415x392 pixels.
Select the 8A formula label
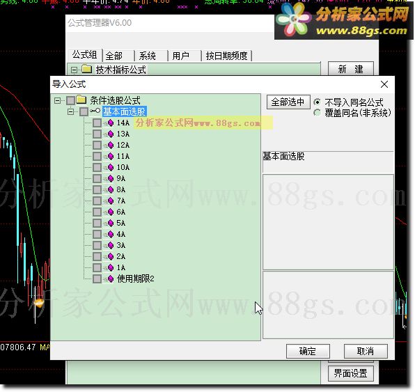(x=121, y=189)
